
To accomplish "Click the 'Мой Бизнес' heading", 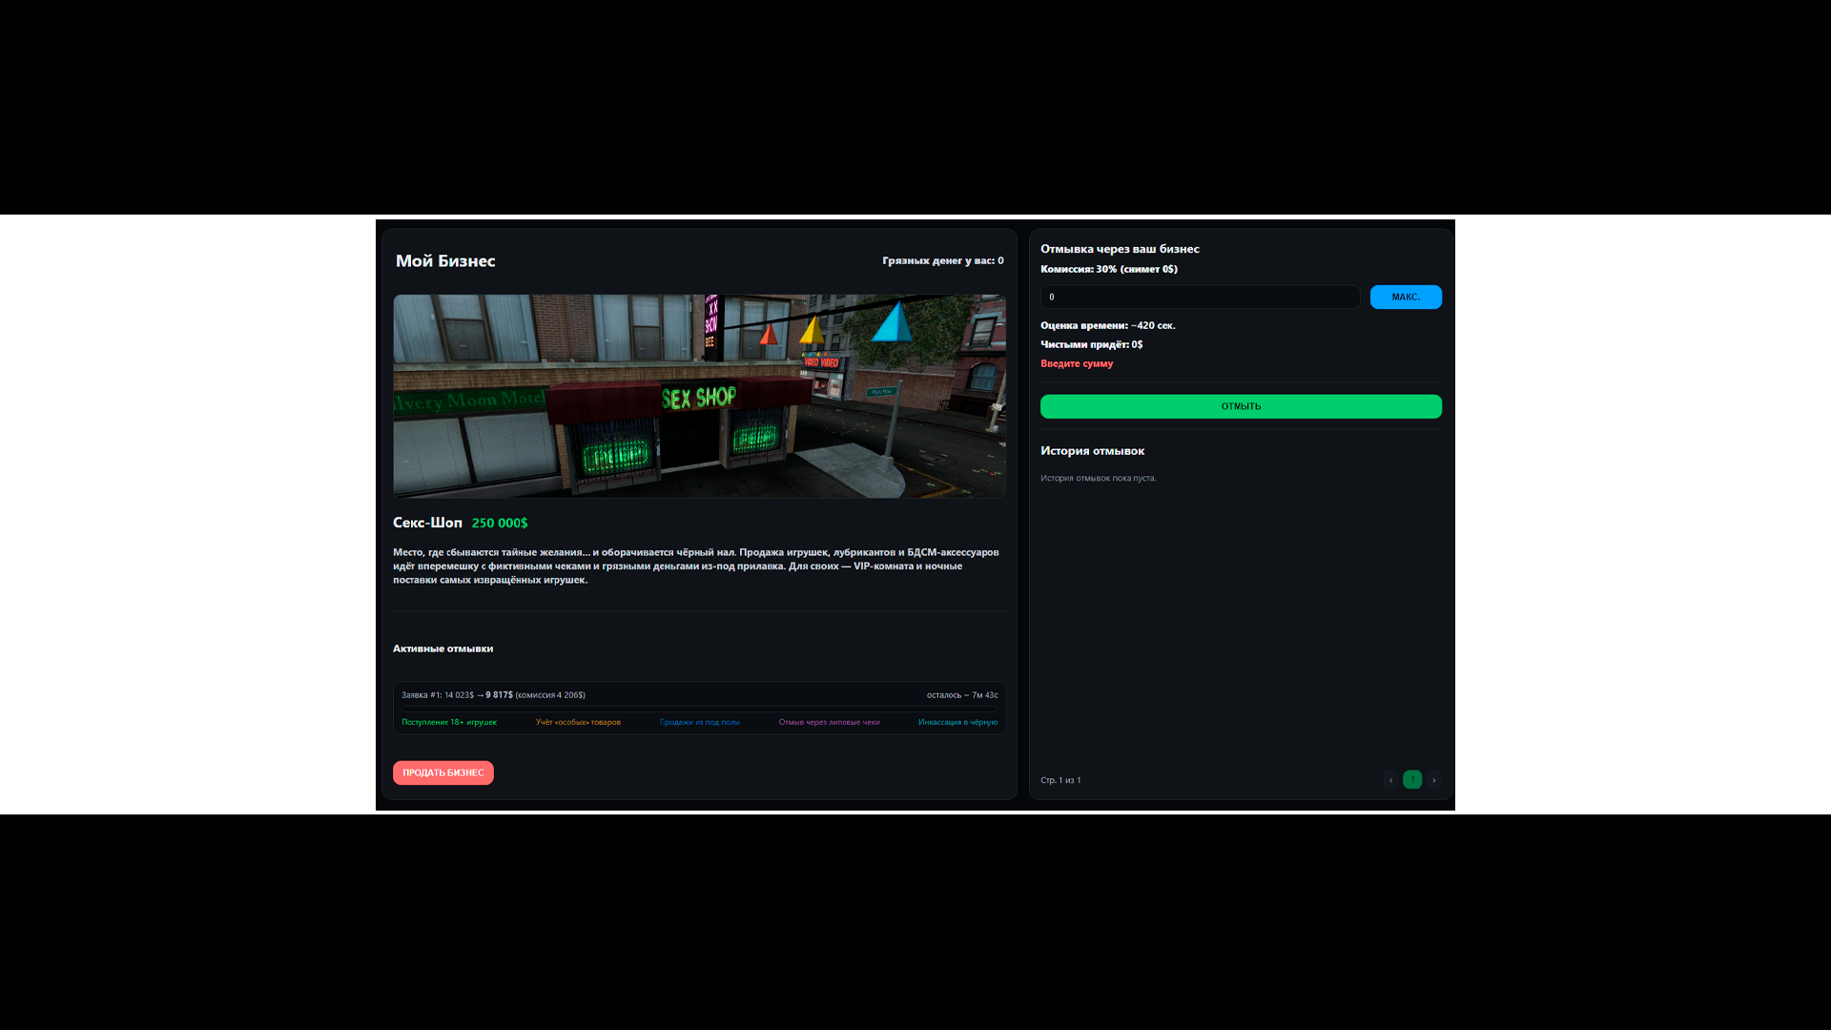I will pyautogui.click(x=445, y=261).
